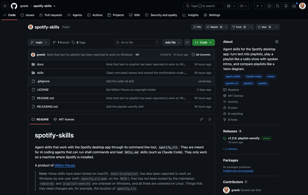Go to GitHub home via Octocat logo
Viewport: 308px width, 195px height.
pyautogui.click(x=14, y=6)
